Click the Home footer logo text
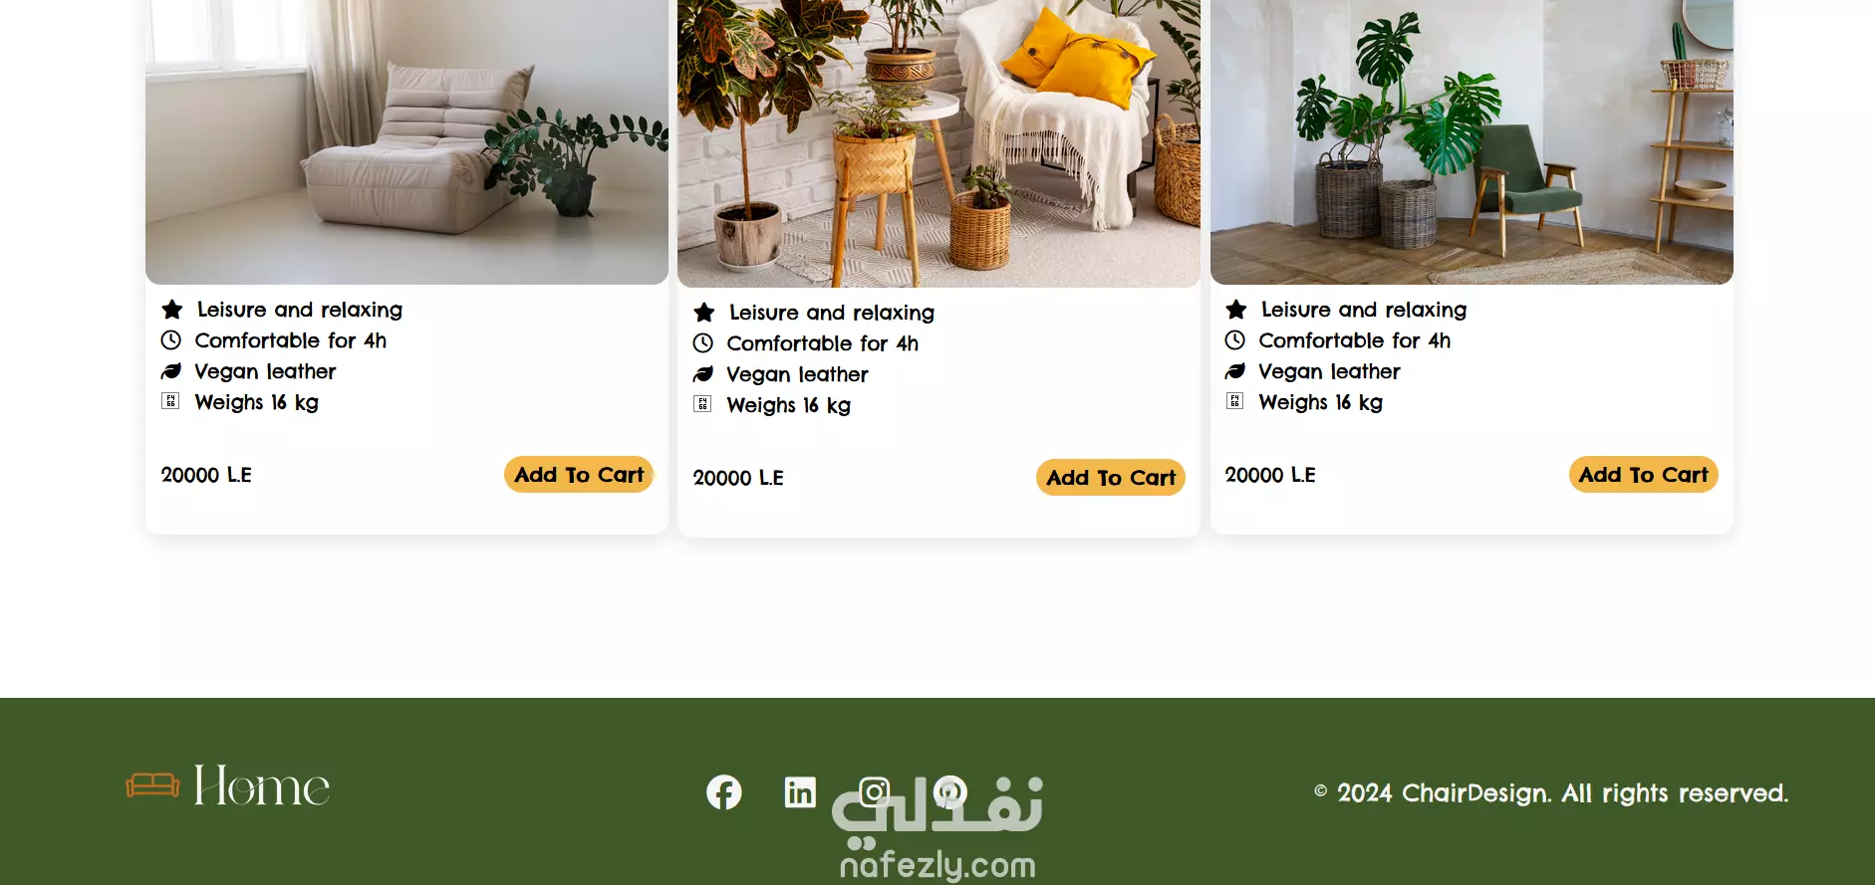This screenshot has width=1875, height=885. 261,785
